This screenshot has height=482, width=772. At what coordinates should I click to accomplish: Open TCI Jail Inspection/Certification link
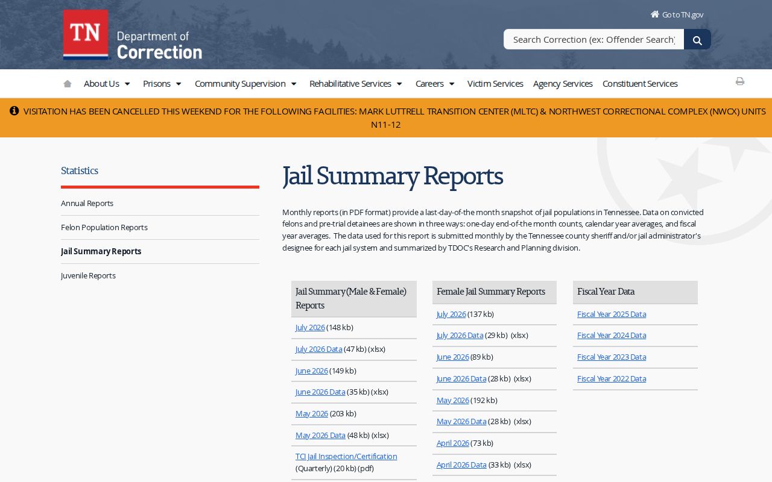(346, 457)
